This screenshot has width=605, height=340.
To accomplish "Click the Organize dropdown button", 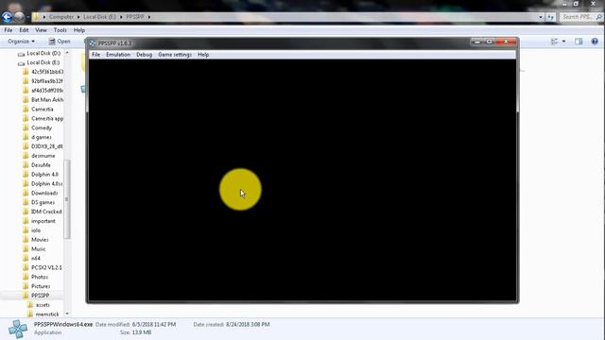I will 21,42.
